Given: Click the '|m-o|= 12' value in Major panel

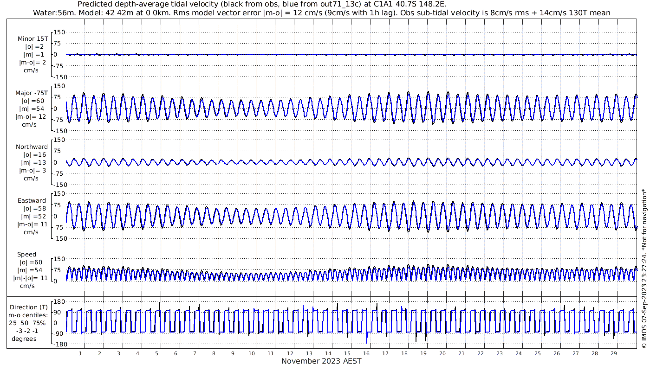Looking at the screenshot, I should click(32, 117).
